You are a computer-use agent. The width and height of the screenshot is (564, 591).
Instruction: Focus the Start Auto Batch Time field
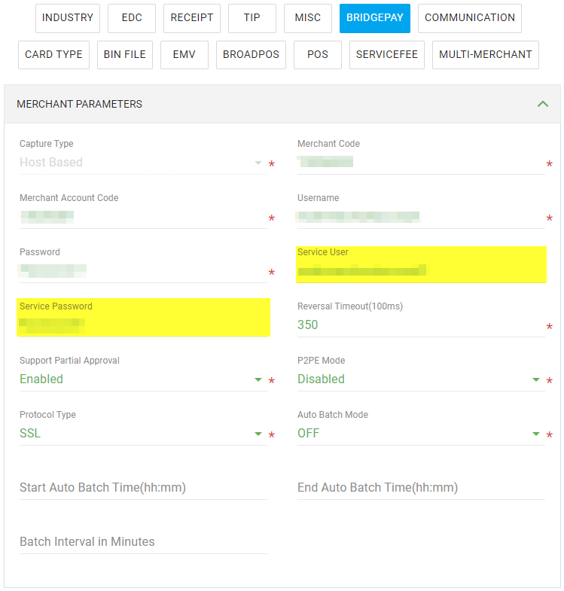click(143, 488)
